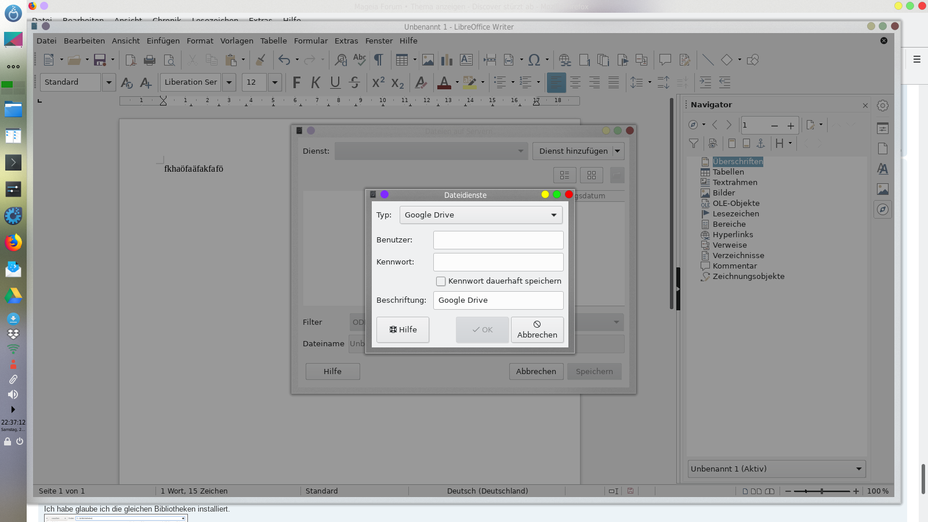Viewport: 928px width, 522px height.
Task: Click the Insert Table icon
Action: pos(402,60)
